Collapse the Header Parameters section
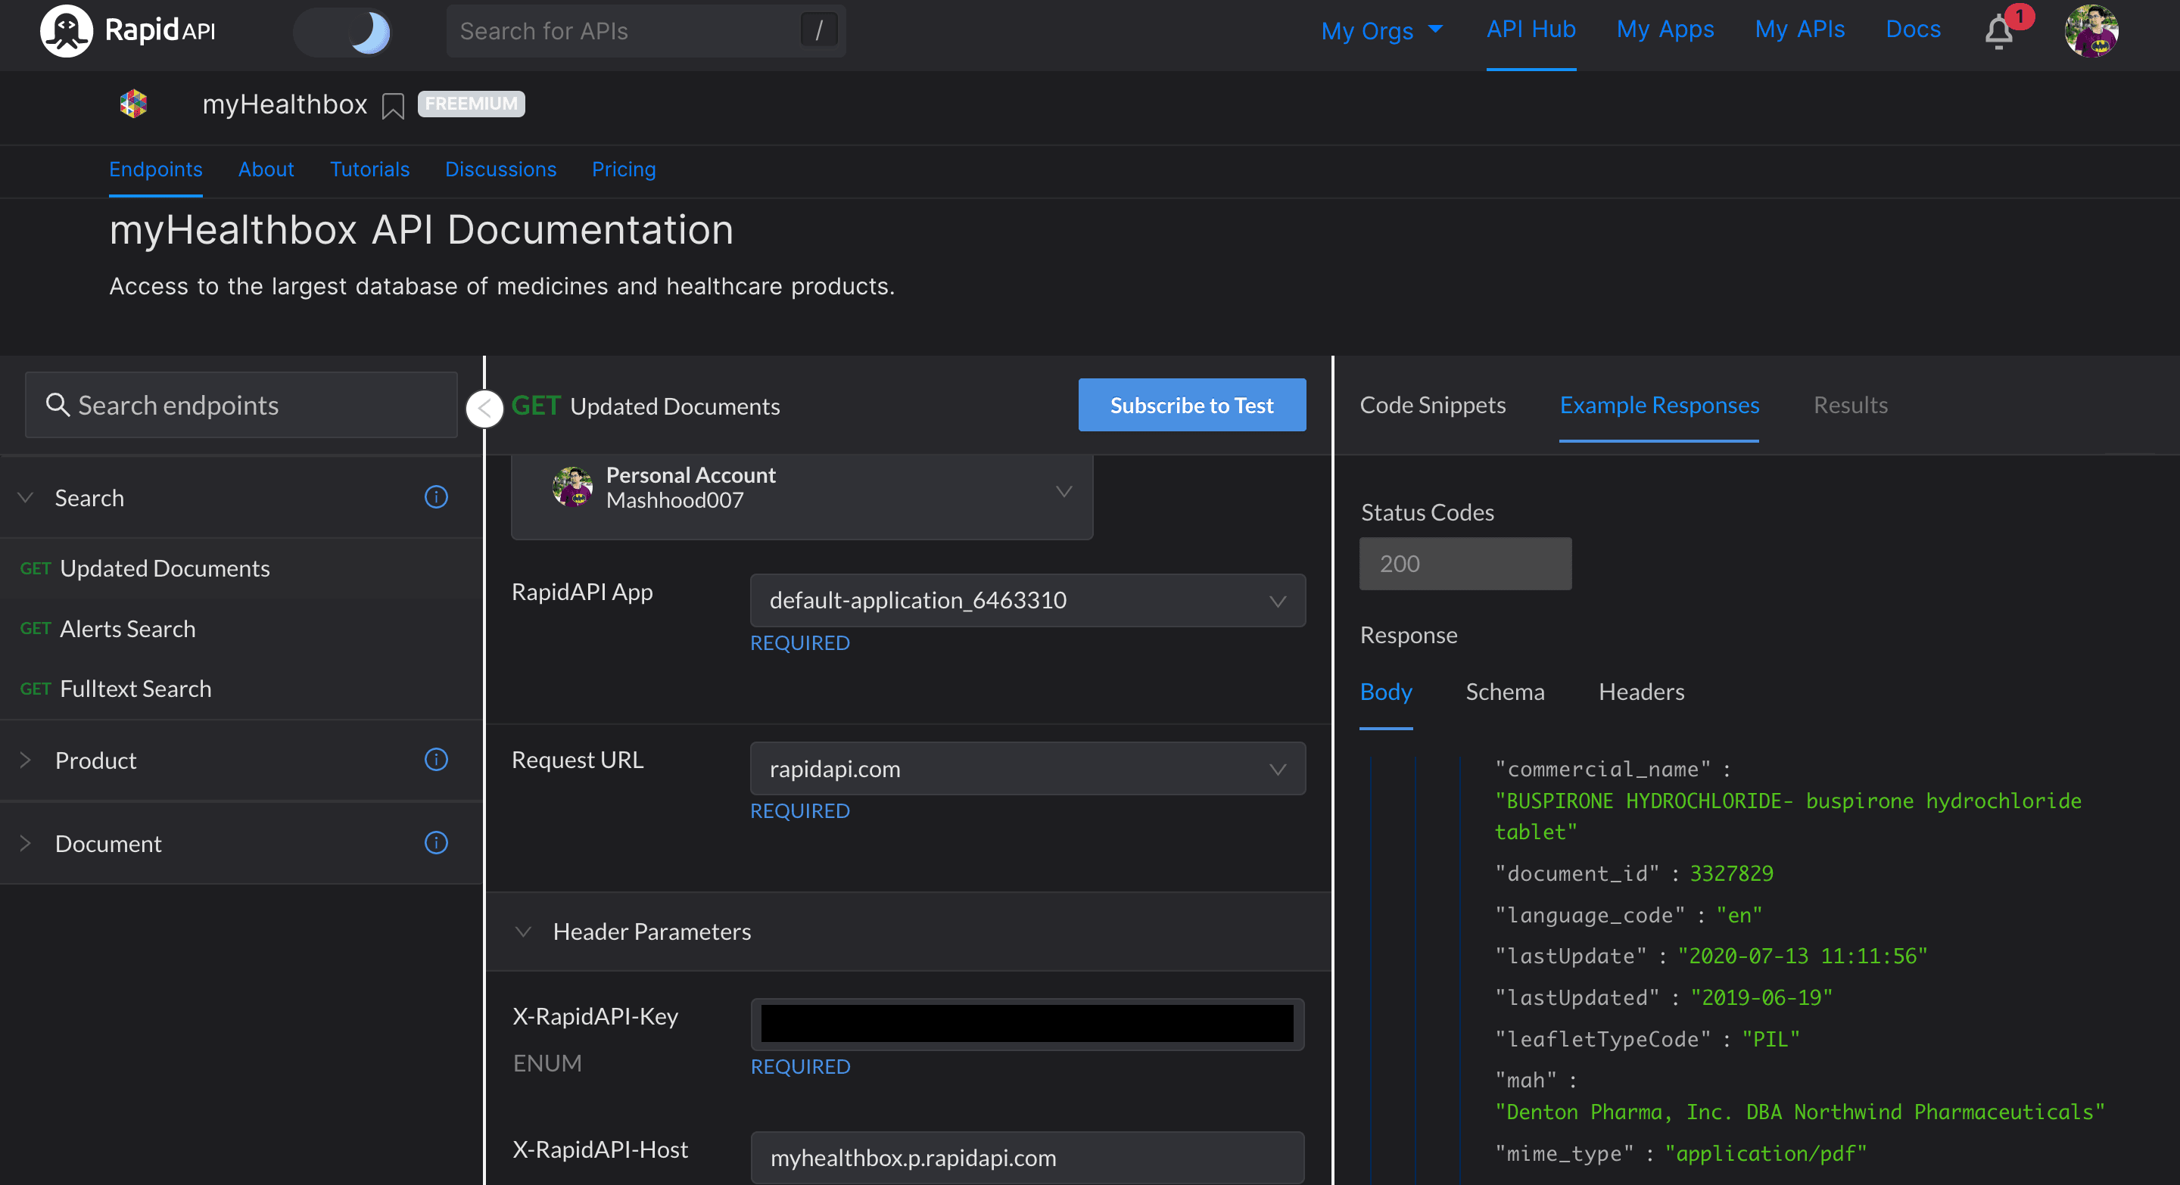The image size is (2180, 1185). tap(523, 932)
